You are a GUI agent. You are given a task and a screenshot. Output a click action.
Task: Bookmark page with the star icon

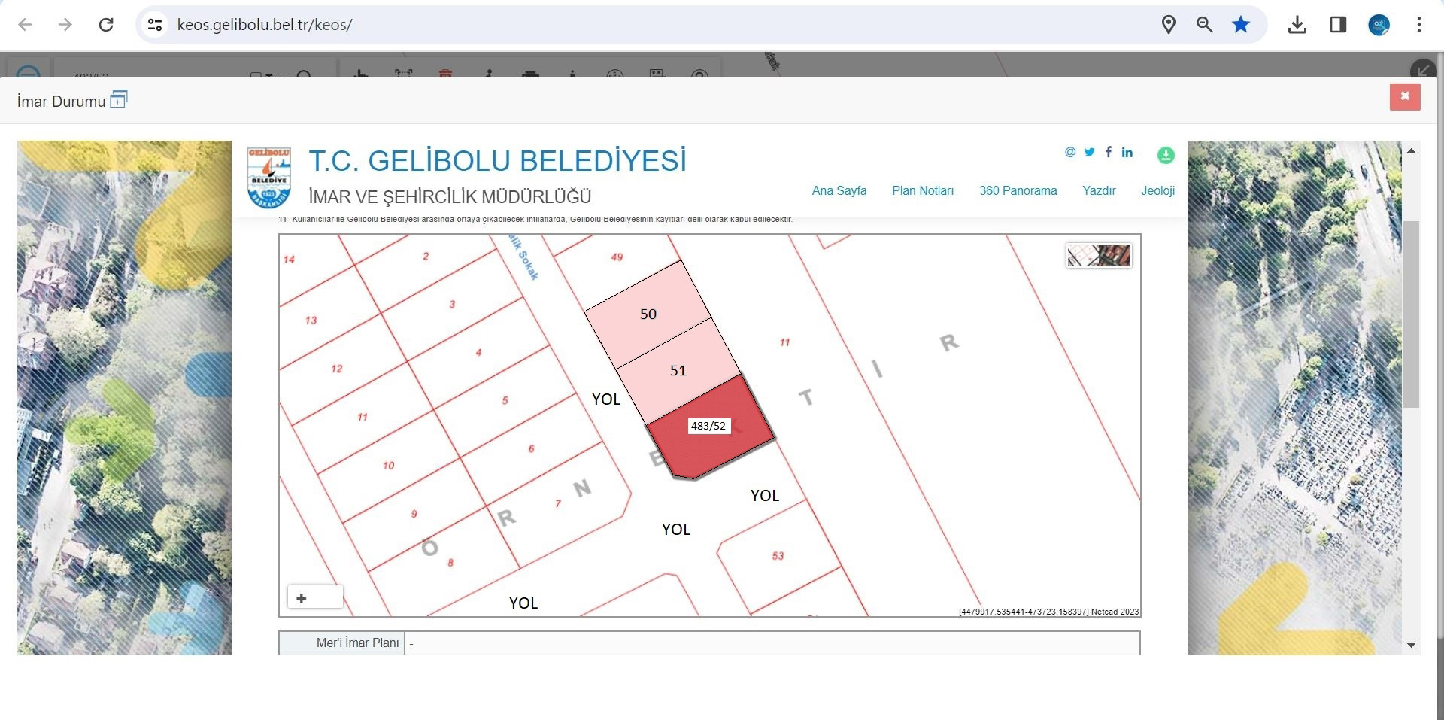point(1240,25)
